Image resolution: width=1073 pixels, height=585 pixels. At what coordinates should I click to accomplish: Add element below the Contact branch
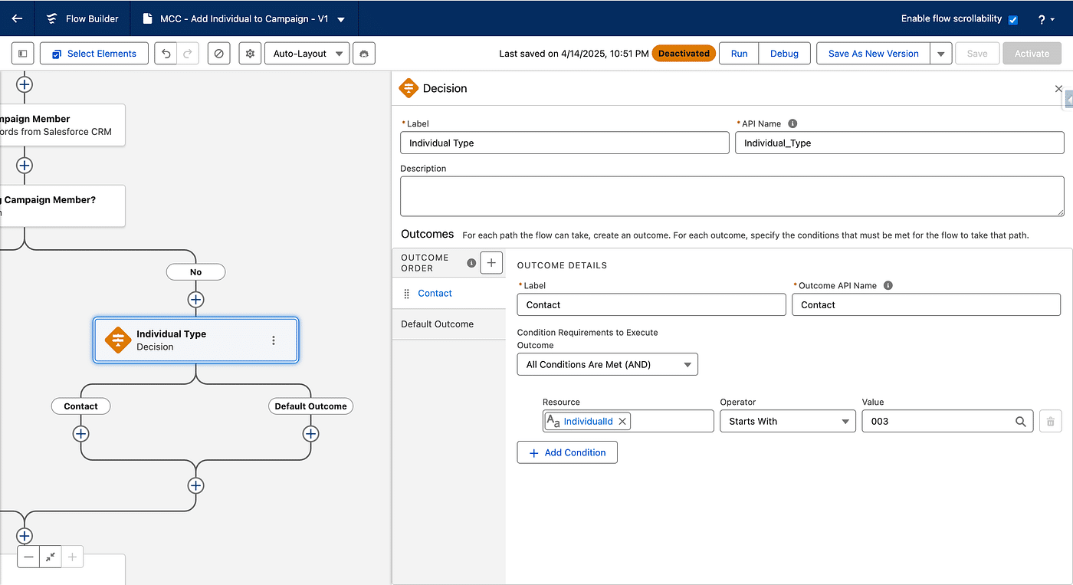tap(80, 434)
